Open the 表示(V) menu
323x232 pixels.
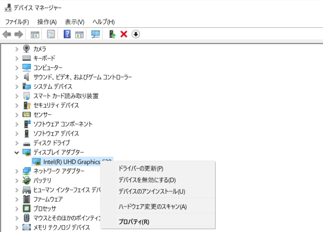(x=74, y=22)
